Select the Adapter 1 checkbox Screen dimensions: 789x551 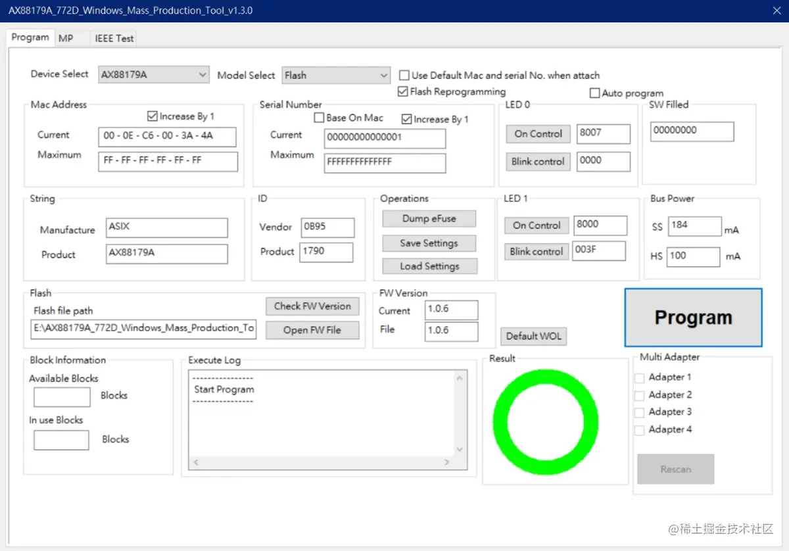point(639,378)
